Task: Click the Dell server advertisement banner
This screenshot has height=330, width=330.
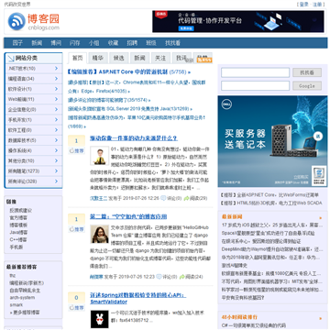Action: point(272,141)
